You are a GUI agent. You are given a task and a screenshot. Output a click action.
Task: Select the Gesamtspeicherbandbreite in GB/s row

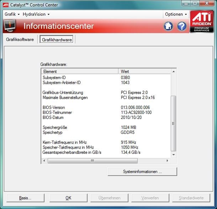tap(106, 152)
